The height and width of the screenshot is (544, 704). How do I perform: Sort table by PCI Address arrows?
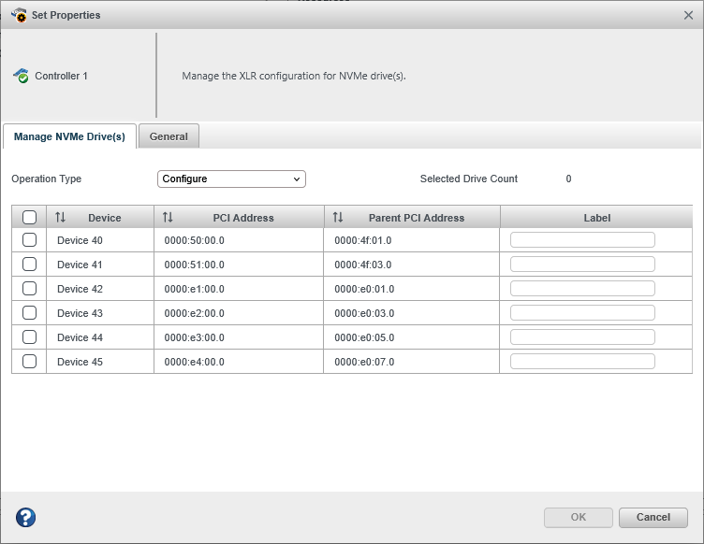[168, 217]
